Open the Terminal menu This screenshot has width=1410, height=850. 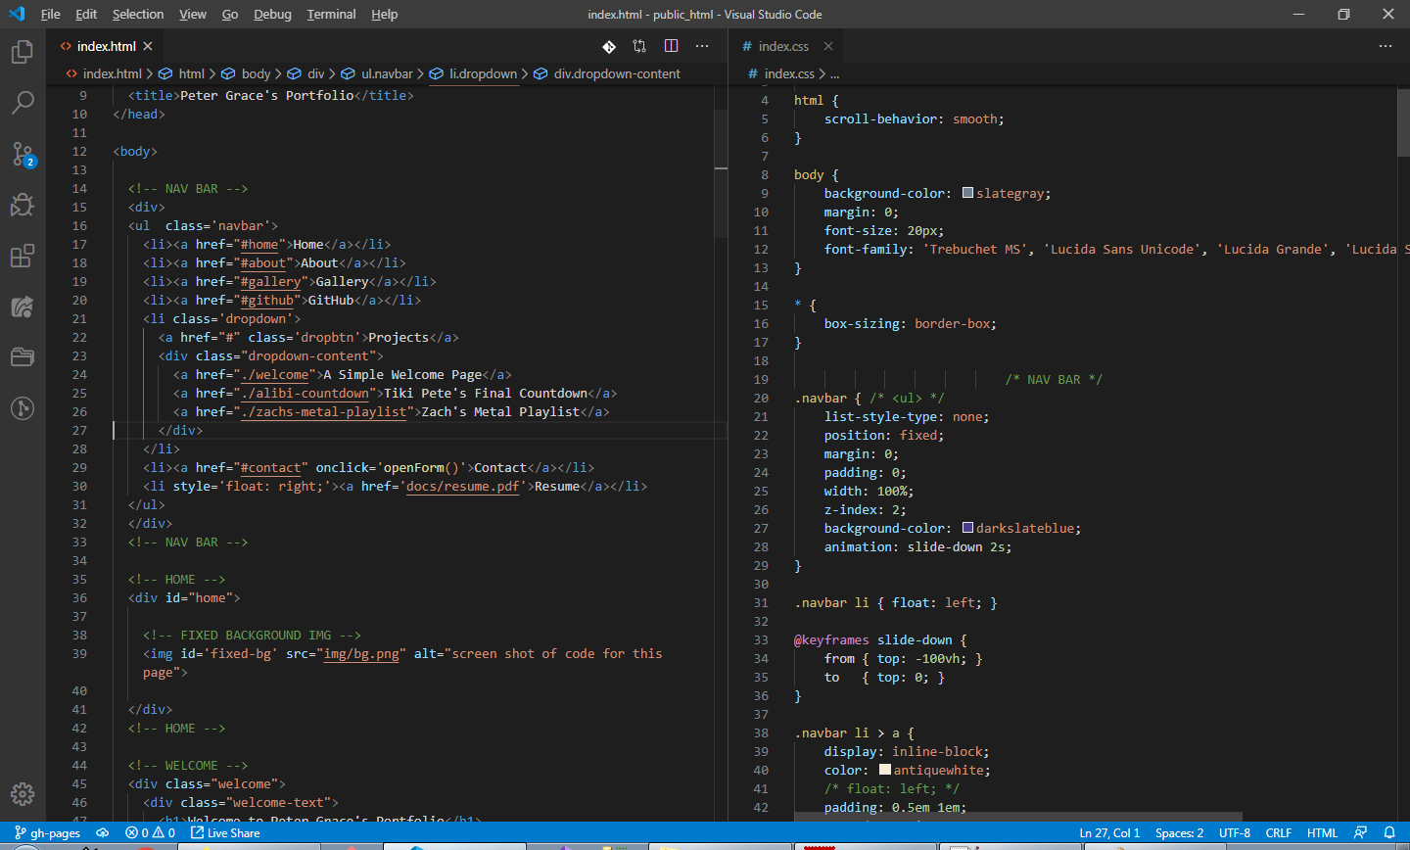click(x=331, y=14)
